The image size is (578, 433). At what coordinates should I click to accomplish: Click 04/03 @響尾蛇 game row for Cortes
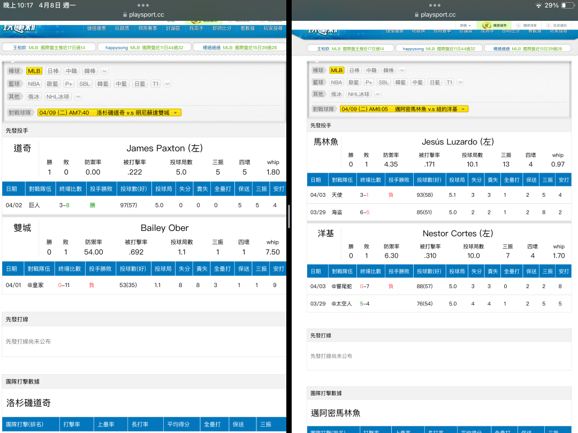click(439, 286)
